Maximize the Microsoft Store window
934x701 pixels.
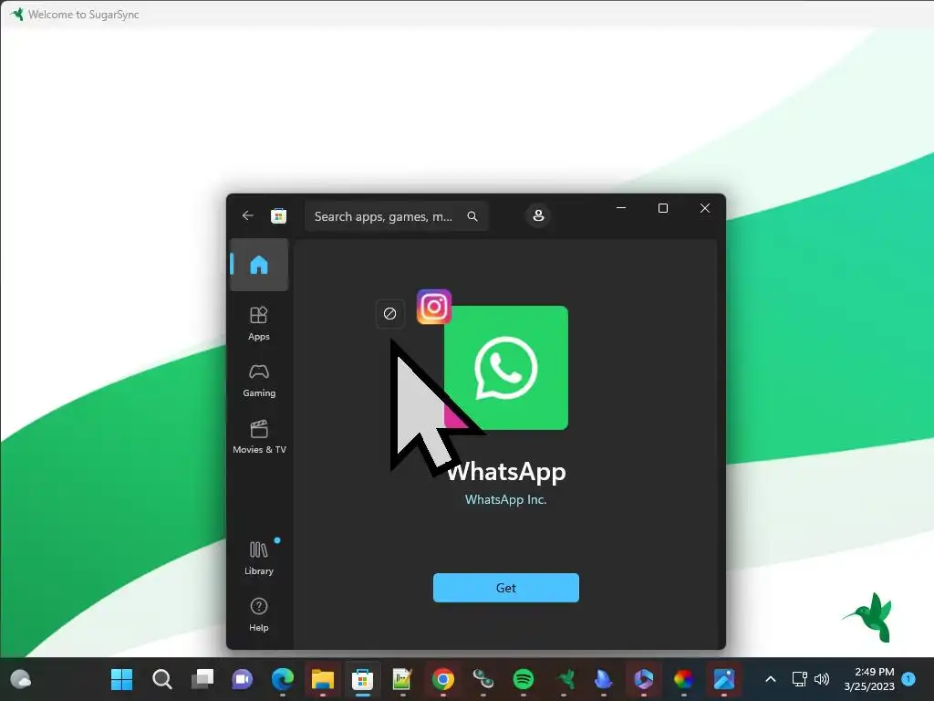(x=663, y=208)
